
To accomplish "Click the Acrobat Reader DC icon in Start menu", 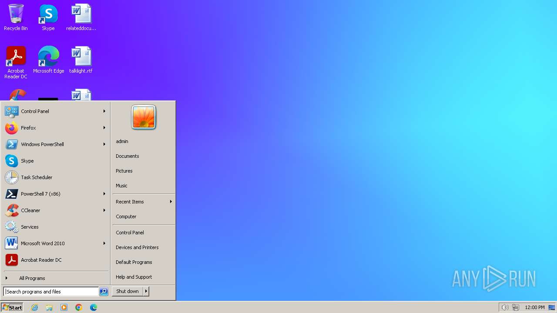I will (12, 260).
